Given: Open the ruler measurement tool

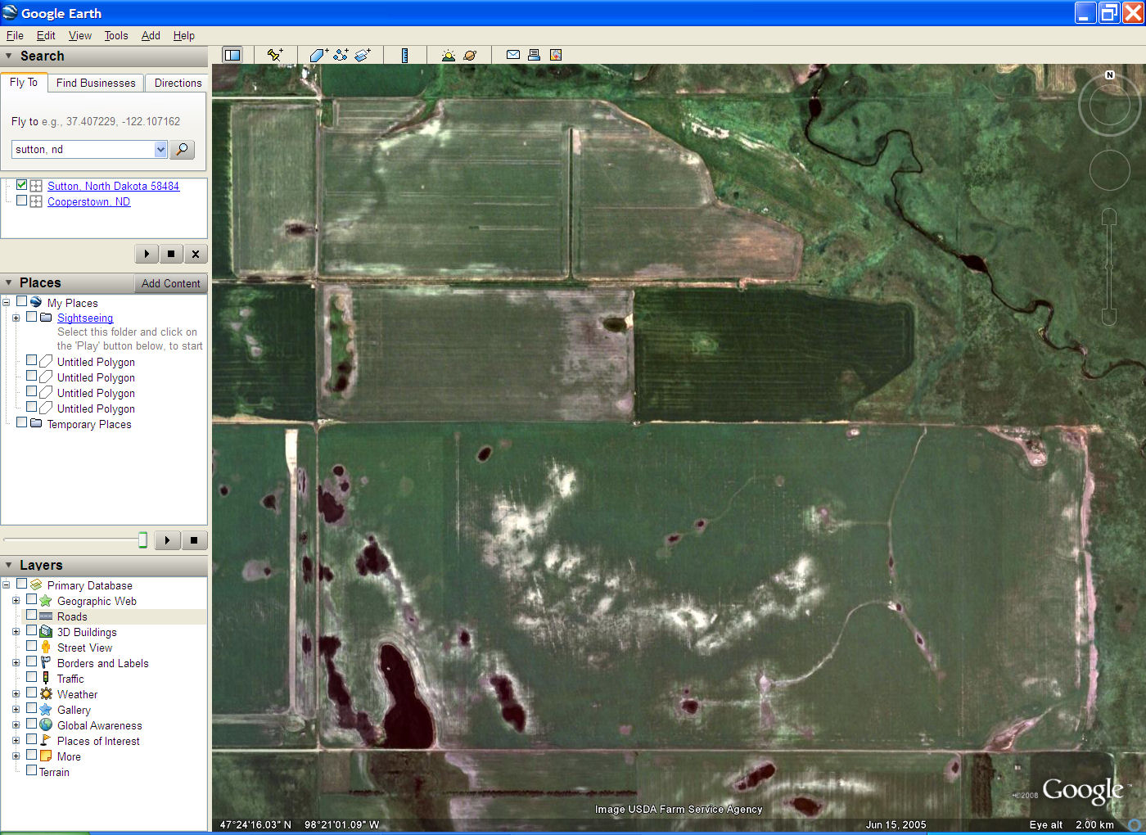Looking at the screenshot, I should coord(404,55).
